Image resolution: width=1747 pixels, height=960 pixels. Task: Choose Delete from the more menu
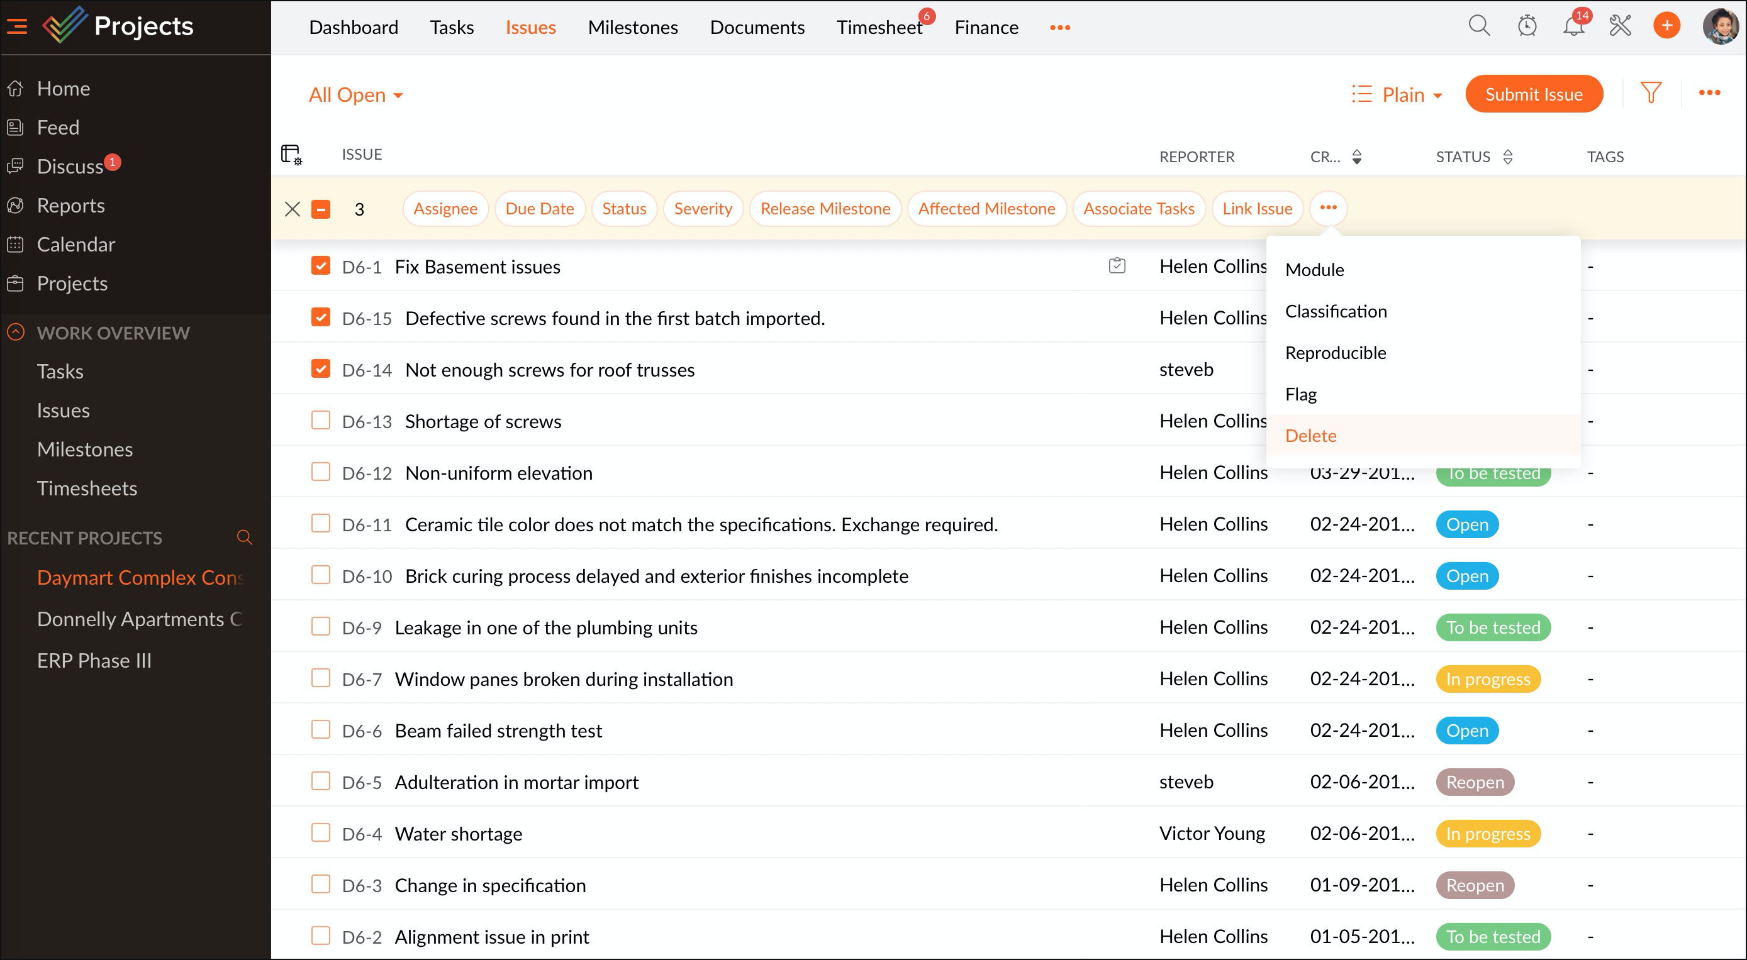click(1310, 436)
